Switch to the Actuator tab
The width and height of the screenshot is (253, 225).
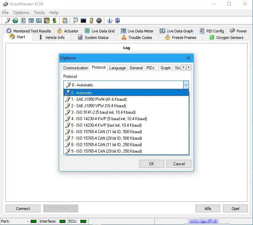68,31
